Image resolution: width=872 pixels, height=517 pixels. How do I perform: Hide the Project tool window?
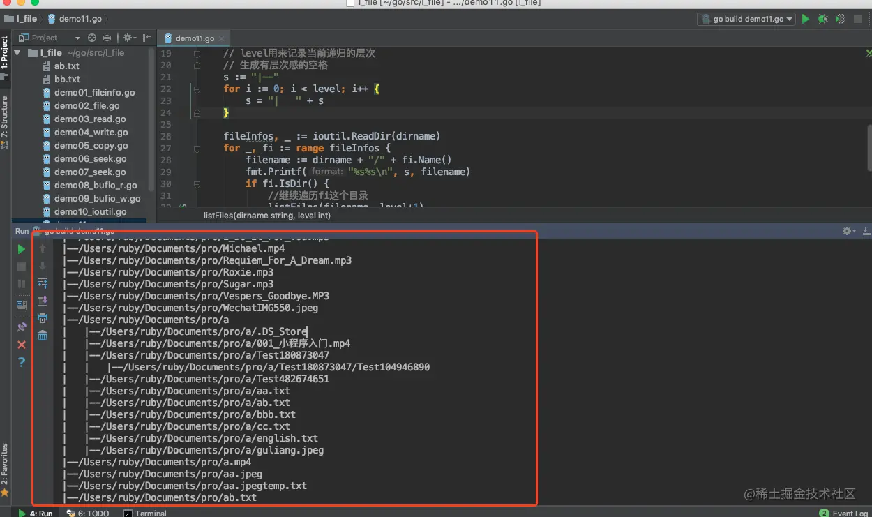click(x=147, y=38)
